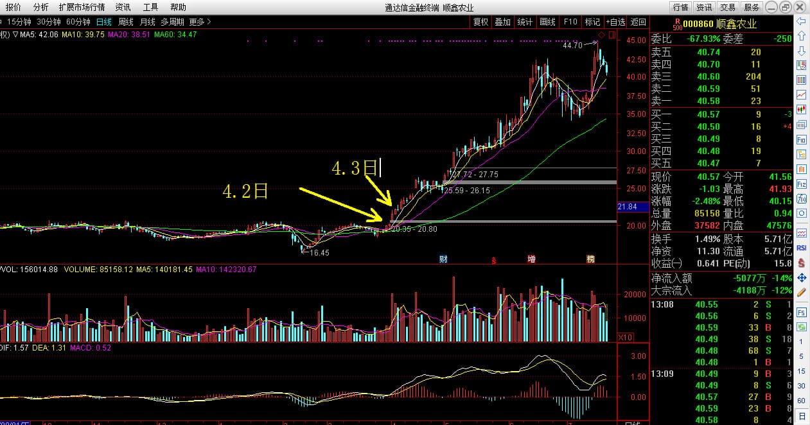Viewport: 810px width, 425px height.
Task: Expand the MA indicator triangle dropdown
Action: (x=15, y=35)
